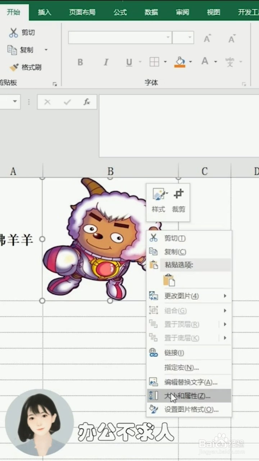Apply font color A button
Viewport: 259px width, 461px height.
click(x=205, y=61)
